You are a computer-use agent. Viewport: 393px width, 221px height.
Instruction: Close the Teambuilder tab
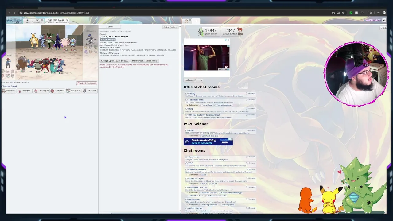42,20
